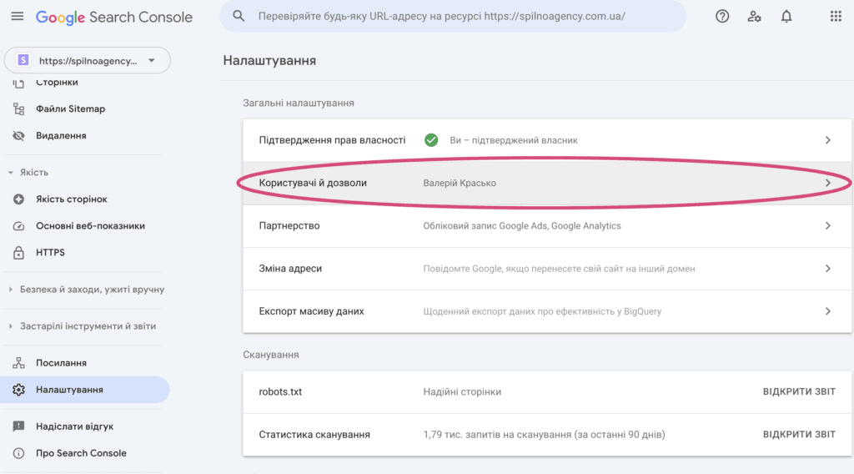The width and height of the screenshot is (854, 474).
Task: Click the Help question mark icon
Action: pyautogui.click(x=722, y=17)
